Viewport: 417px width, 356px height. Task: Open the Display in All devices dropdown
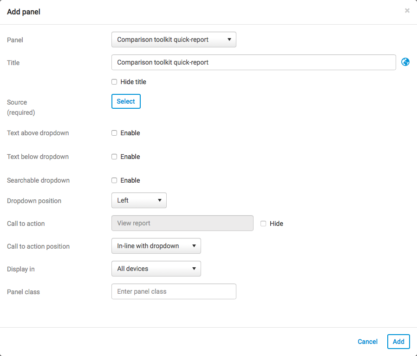coord(156,269)
